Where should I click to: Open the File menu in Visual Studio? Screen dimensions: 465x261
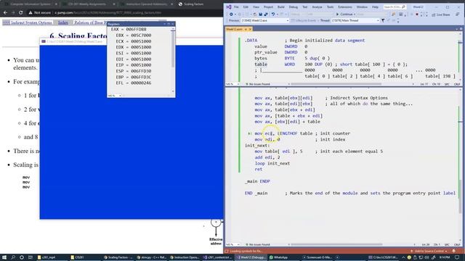(236, 7)
